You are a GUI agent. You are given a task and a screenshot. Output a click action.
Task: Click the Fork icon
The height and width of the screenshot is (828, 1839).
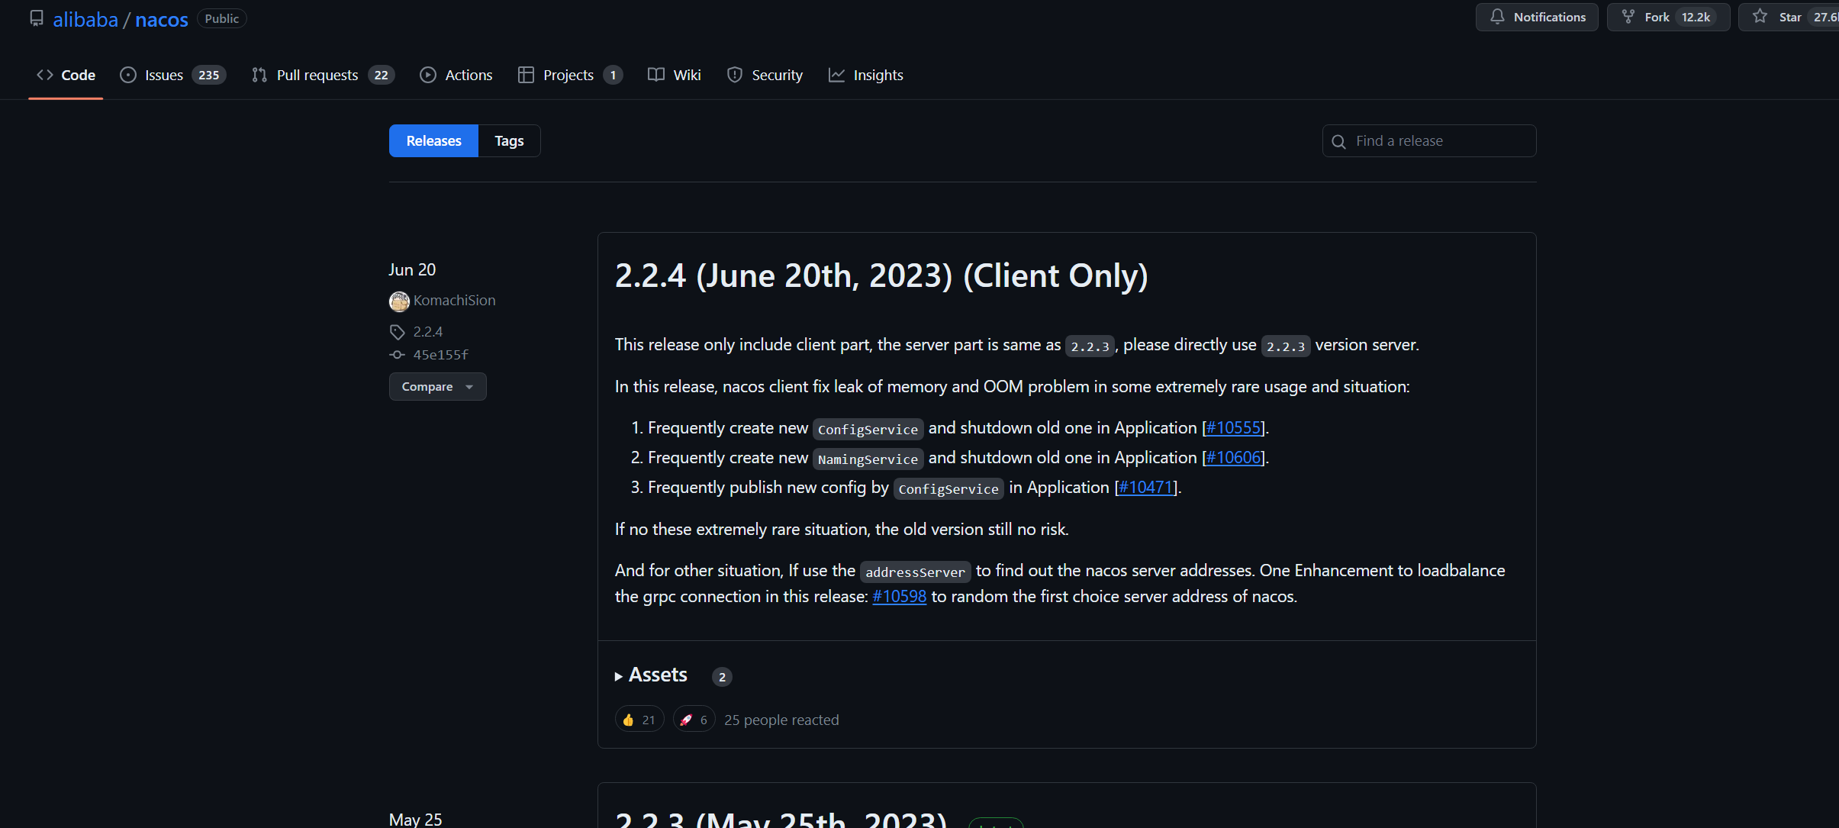coord(1628,17)
